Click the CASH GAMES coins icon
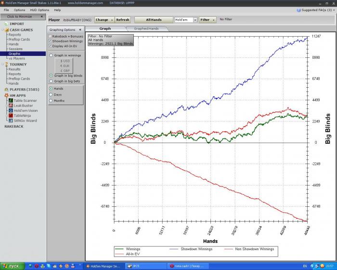 click(x=7, y=30)
